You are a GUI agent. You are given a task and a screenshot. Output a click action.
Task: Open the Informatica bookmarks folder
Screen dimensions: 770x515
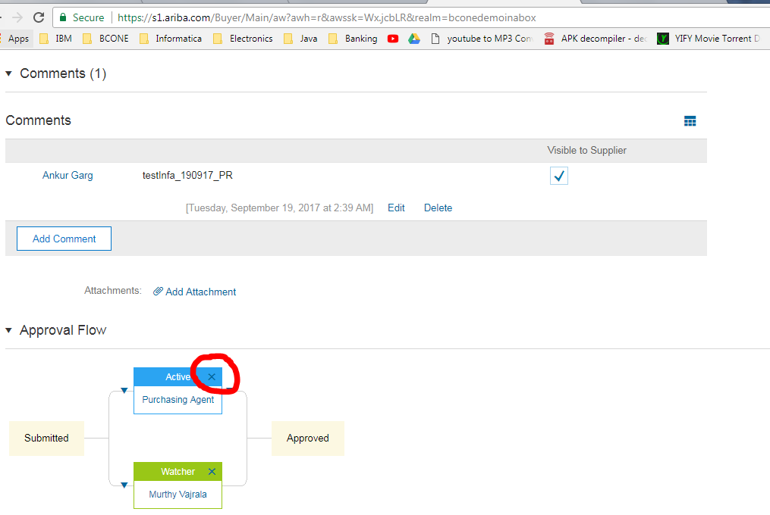[171, 39]
